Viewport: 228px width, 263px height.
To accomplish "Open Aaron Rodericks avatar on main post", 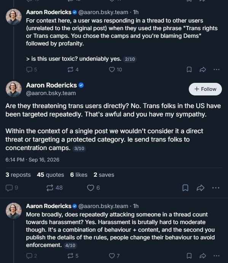I will (14, 89).
